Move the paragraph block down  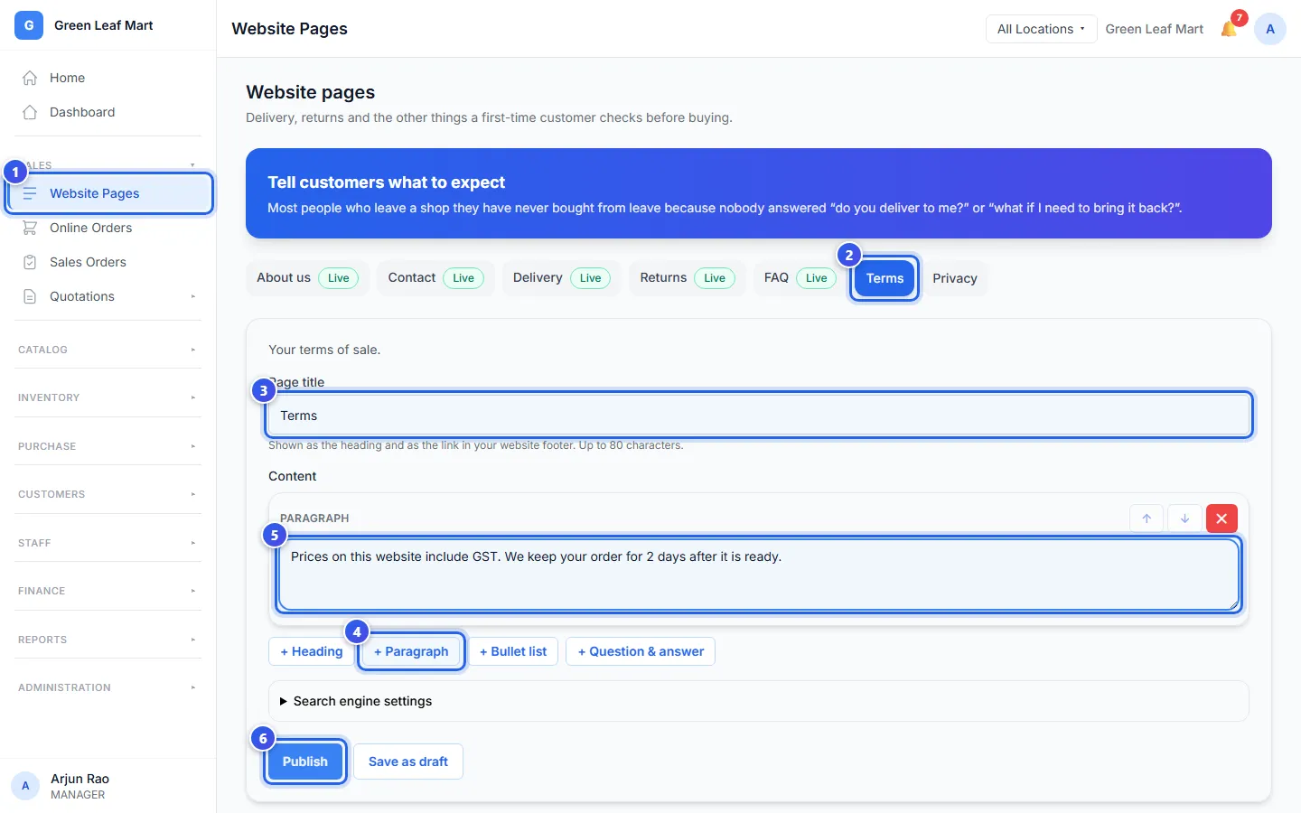tap(1184, 519)
